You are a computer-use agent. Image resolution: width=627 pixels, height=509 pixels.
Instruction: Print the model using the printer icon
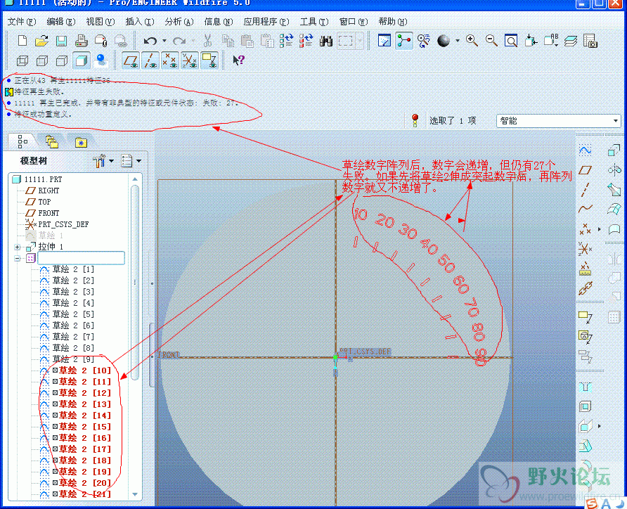pos(81,40)
